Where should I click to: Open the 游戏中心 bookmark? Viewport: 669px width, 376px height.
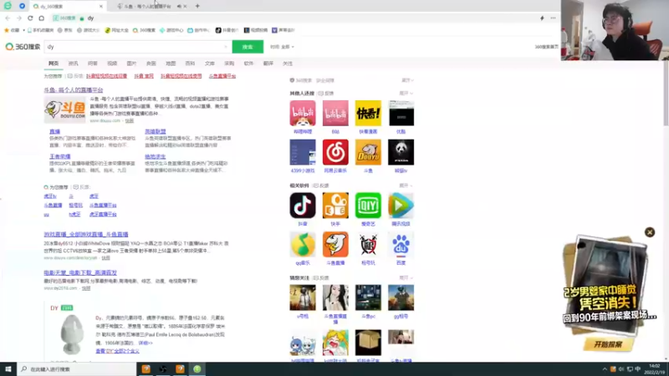pyautogui.click(x=171, y=30)
